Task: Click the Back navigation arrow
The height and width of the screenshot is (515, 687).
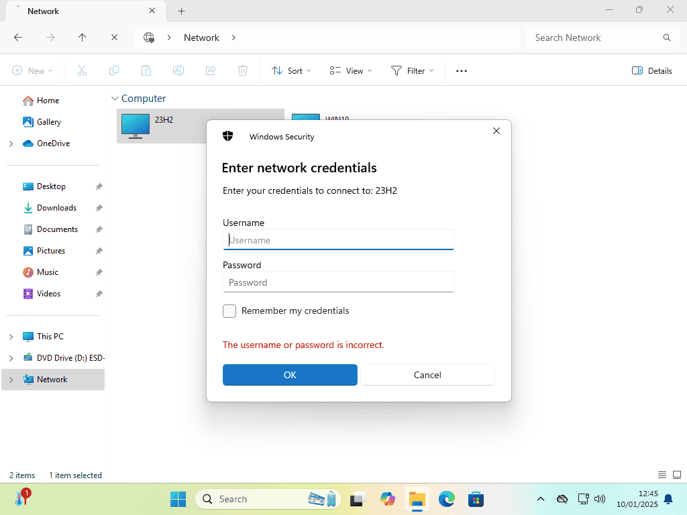Action: click(x=18, y=38)
